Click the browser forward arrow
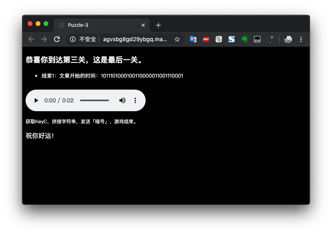Screen dimensions: 332x234 (44, 39)
